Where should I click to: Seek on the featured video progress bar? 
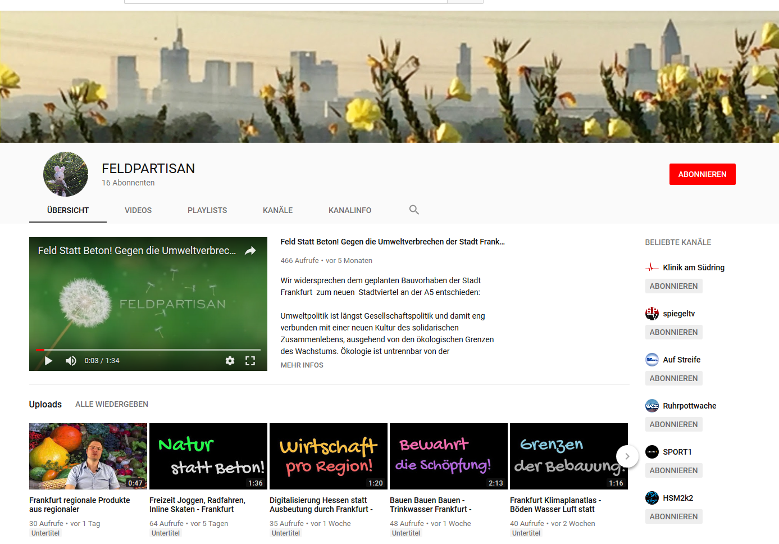(148, 350)
